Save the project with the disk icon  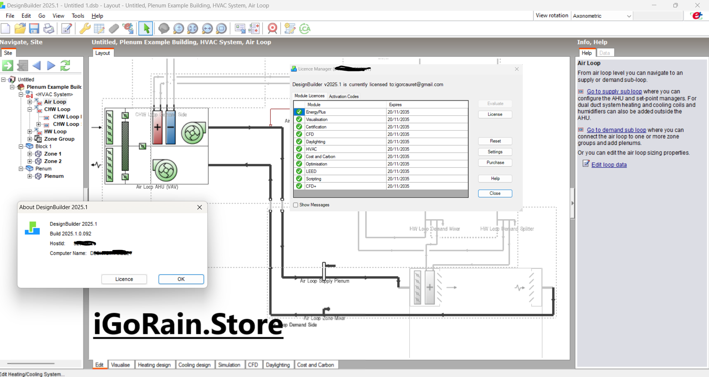click(x=34, y=28)
